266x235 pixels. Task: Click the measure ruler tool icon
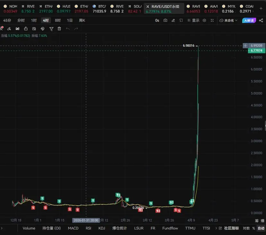(17, 29)
